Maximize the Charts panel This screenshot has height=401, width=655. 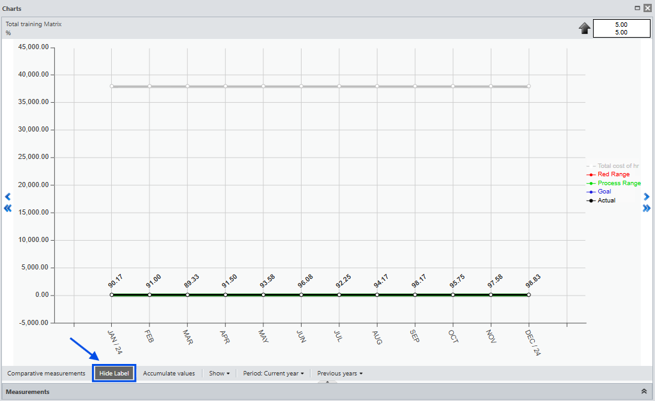637,8
